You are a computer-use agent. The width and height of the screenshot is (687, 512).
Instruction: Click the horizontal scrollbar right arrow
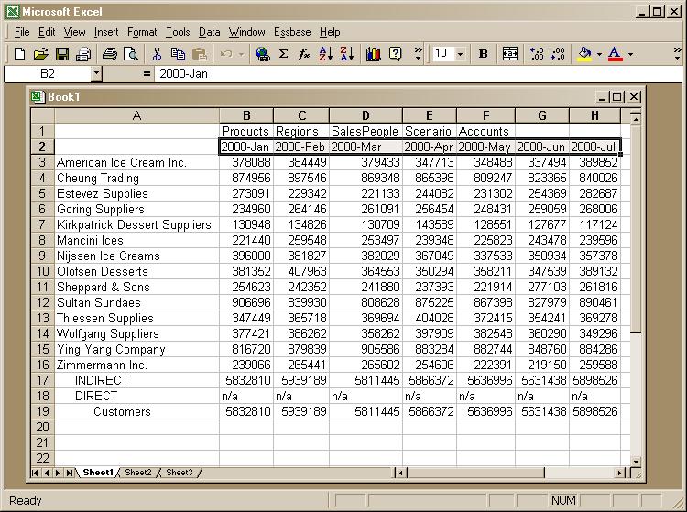[619, 473]
